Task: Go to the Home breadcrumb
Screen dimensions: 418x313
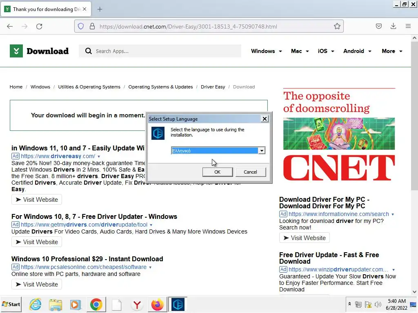Action: [x=16, y=87]
